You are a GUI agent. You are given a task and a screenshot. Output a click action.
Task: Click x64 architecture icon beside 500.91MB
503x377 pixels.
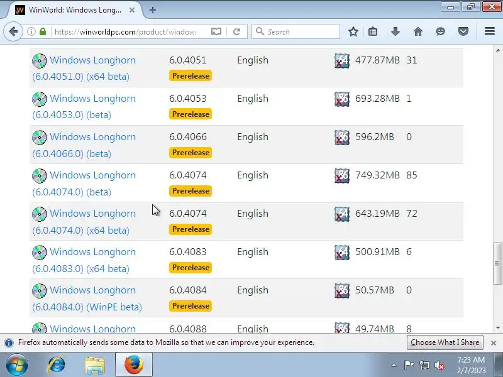(x=342, y=253)
